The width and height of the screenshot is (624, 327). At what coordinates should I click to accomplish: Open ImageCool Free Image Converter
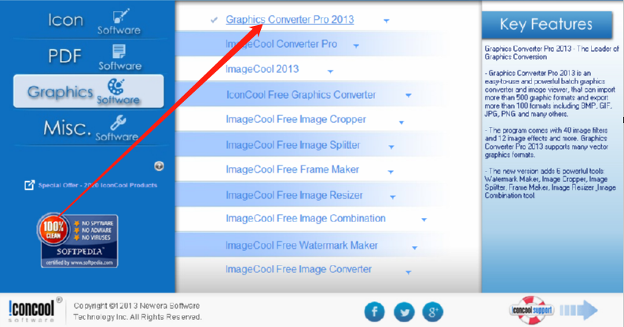coord(299,270)
